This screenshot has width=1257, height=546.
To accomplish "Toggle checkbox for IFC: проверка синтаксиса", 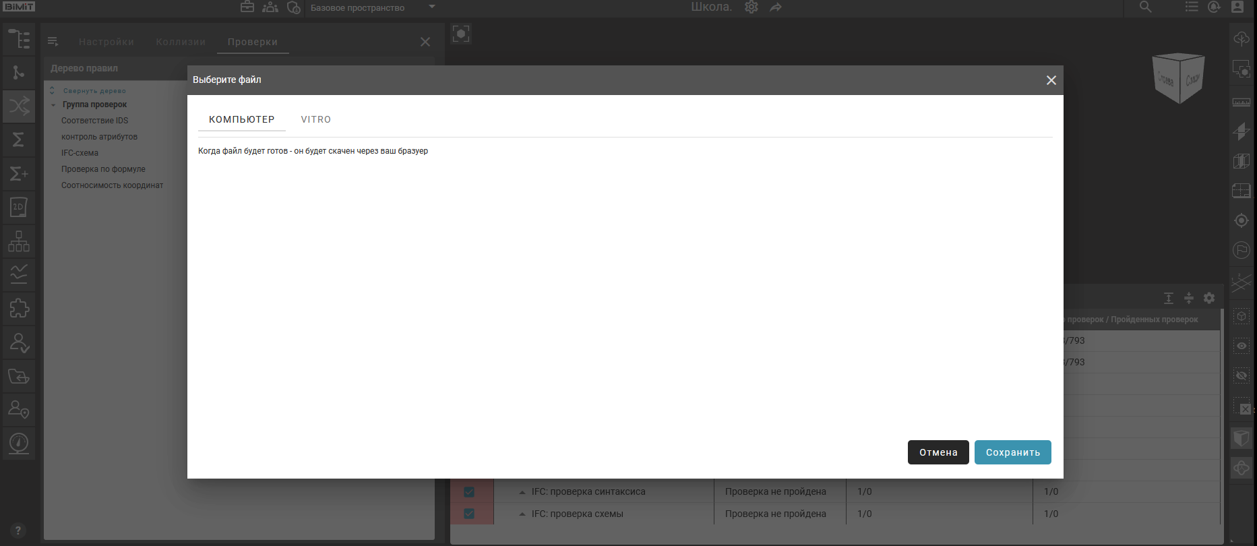I will pyautogui.click(x=469, y=492).
